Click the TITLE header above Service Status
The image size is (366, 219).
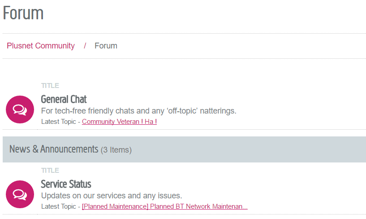point(50,171)
